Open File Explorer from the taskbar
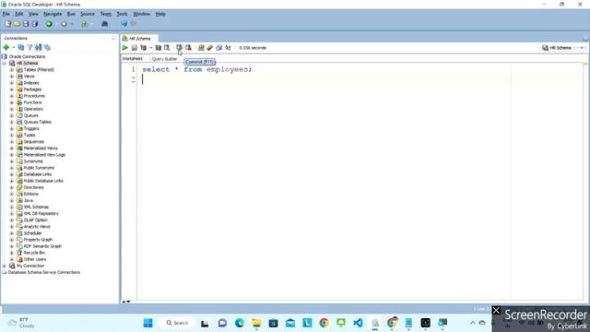 (x=256, y=323)
